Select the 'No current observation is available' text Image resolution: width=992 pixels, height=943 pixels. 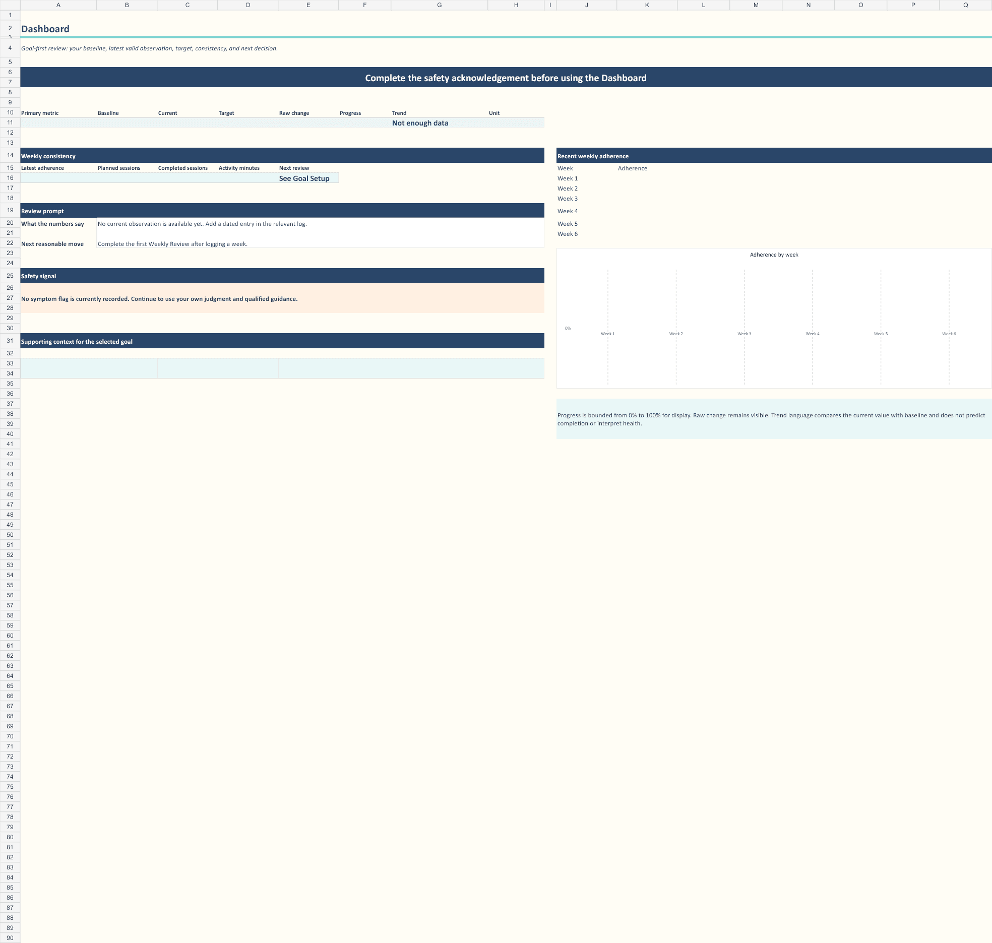pos(202,224)
